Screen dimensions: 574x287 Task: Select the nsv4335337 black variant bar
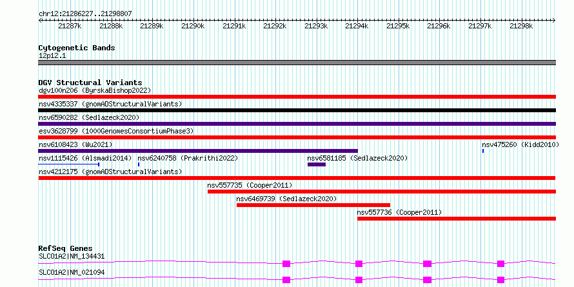pos(297,110)
